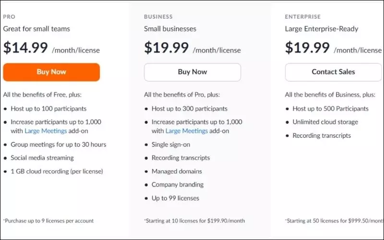Click 'Social media streaming' feature
Viewport: 384px width, 240px height.
click(42, 158)
